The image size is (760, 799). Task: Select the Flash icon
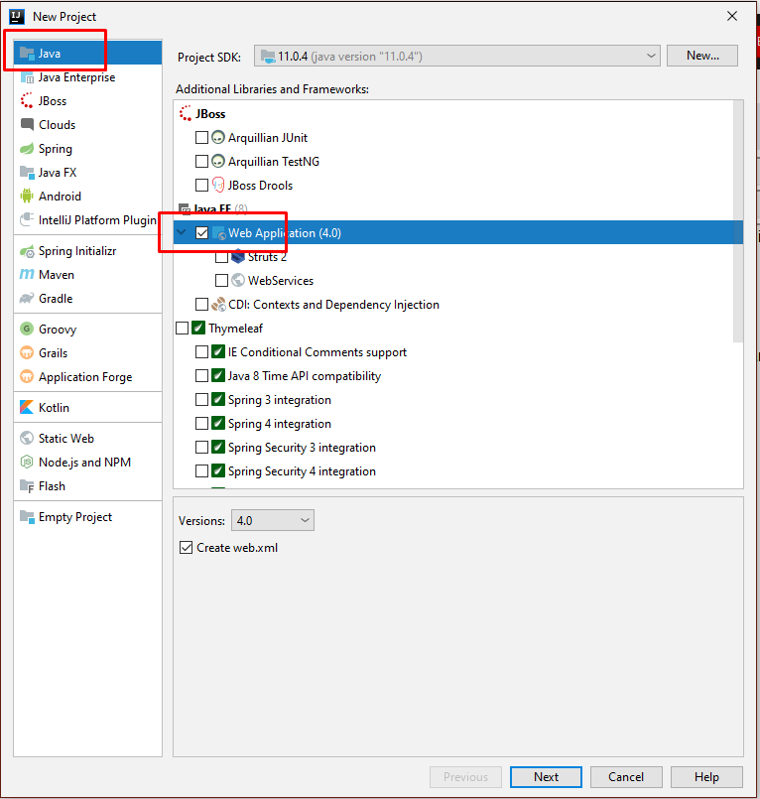coord(27,485)
